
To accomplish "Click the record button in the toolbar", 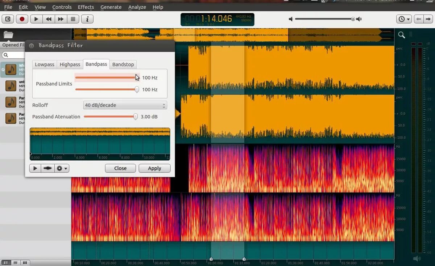I will (x=22, y=19).
